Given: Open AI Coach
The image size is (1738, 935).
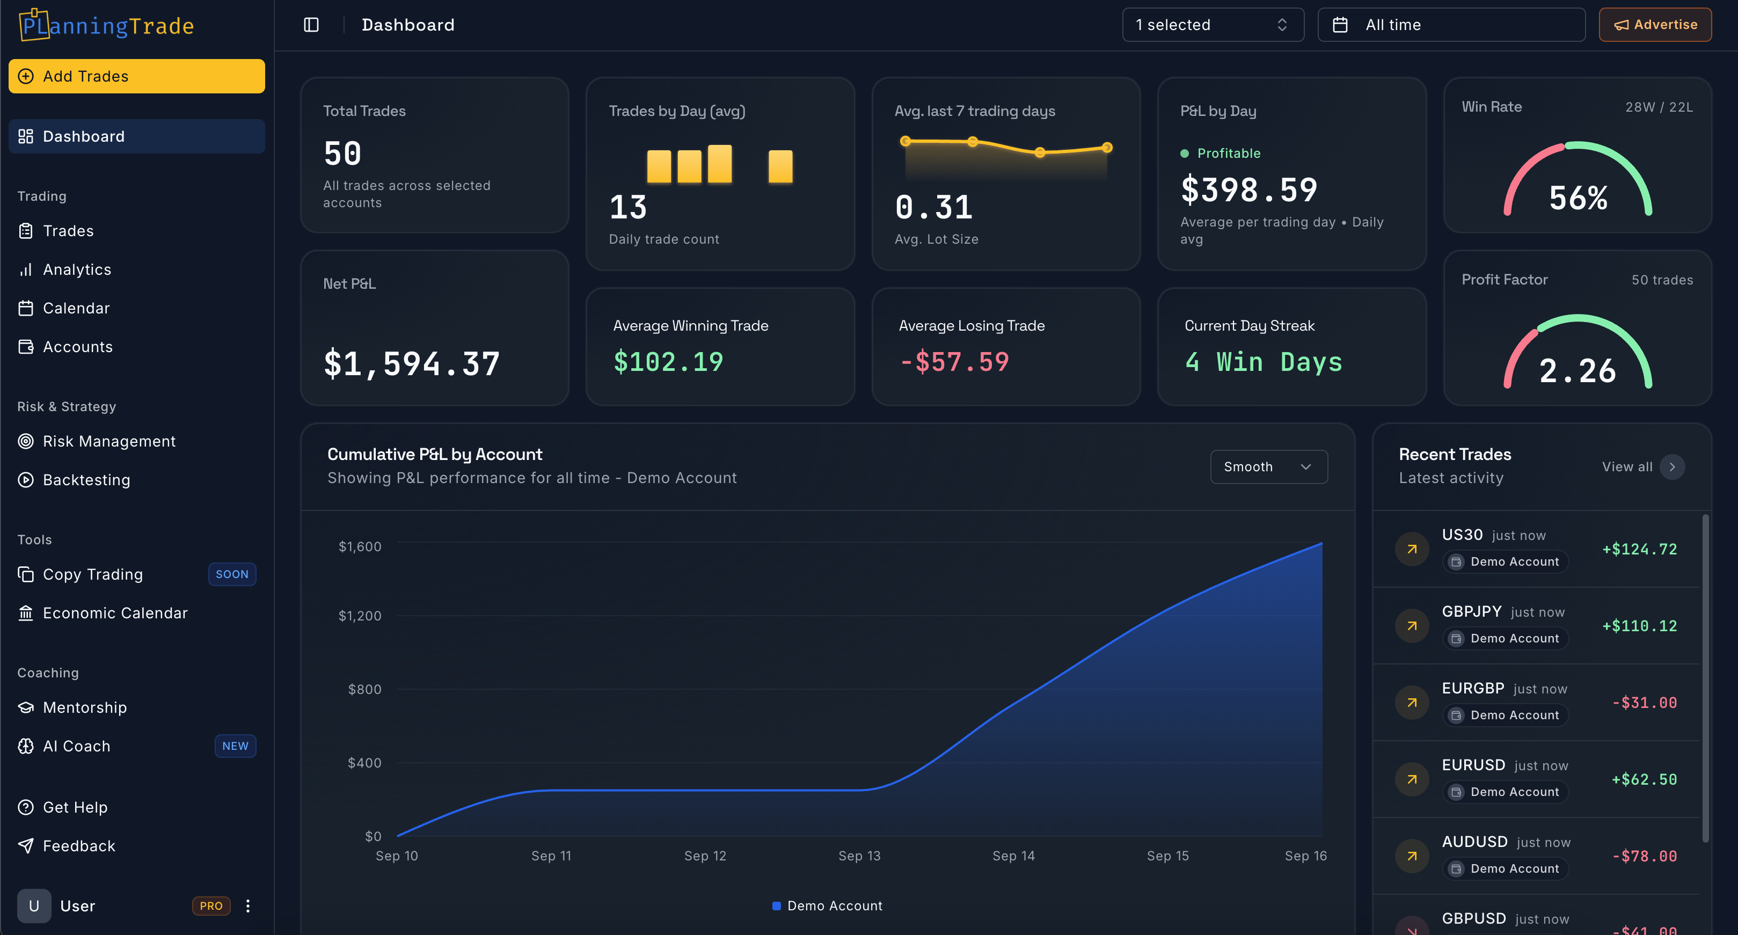Looking at the screenshot, I should pos(137,746).
